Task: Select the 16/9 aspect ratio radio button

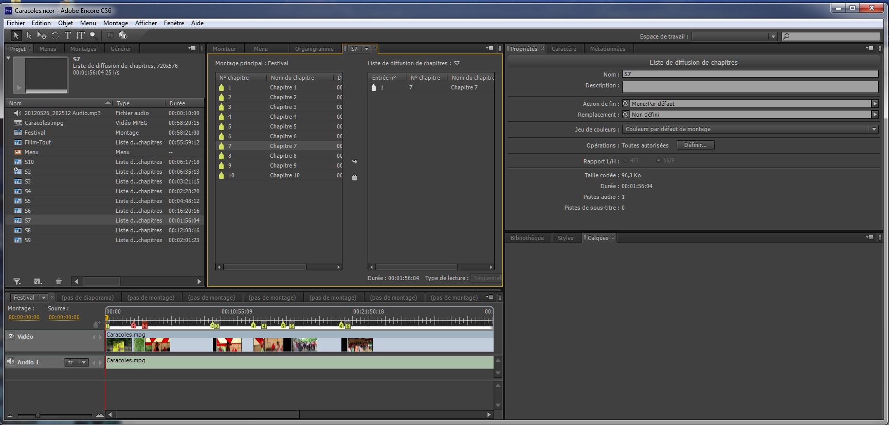Action: click(x=658, y=160)
